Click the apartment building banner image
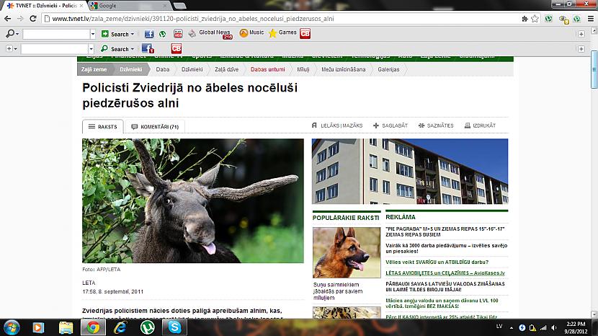The width and height of the screenshot is (598, 336). click(410, 171)
